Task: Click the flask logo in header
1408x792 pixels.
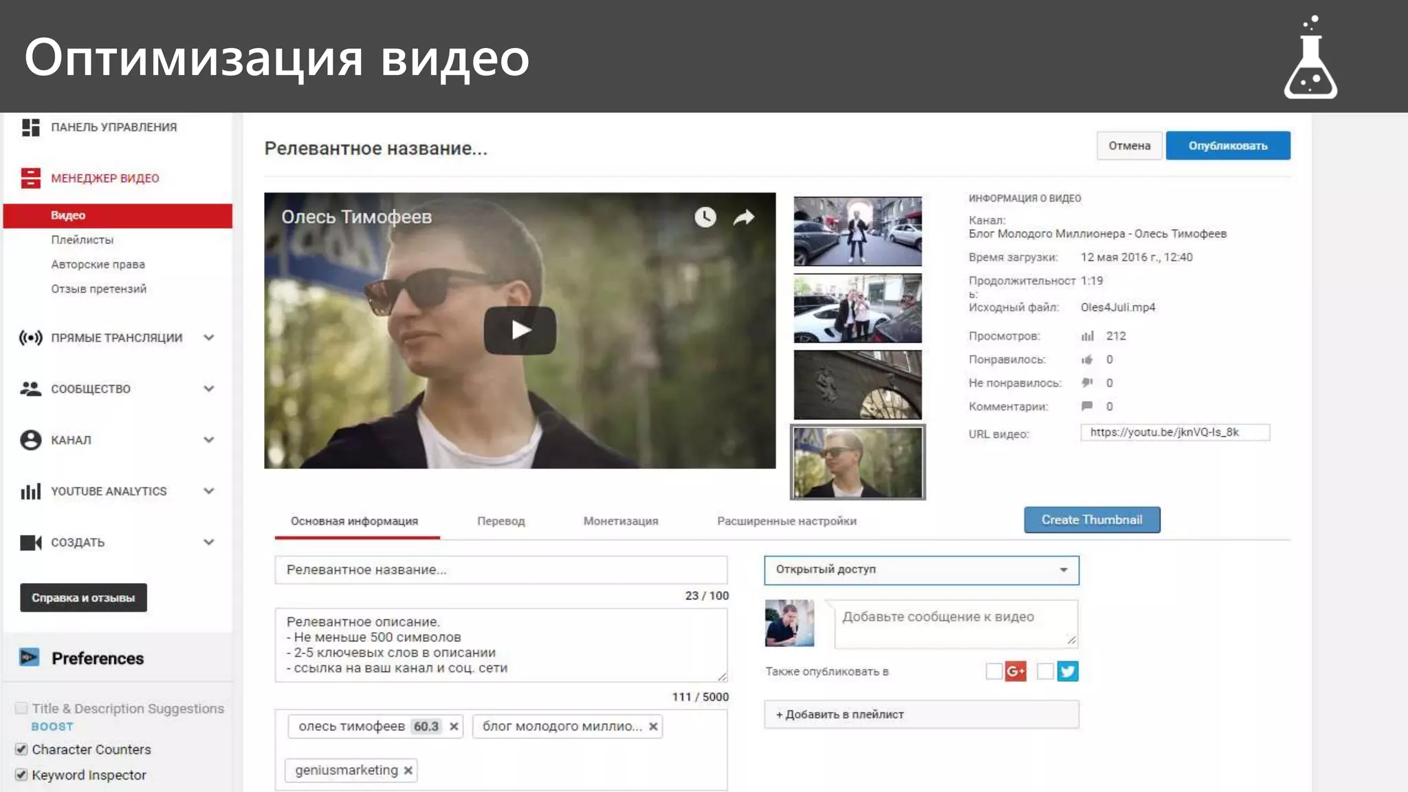Action: pyautogui.click(x=1310, y=58)
